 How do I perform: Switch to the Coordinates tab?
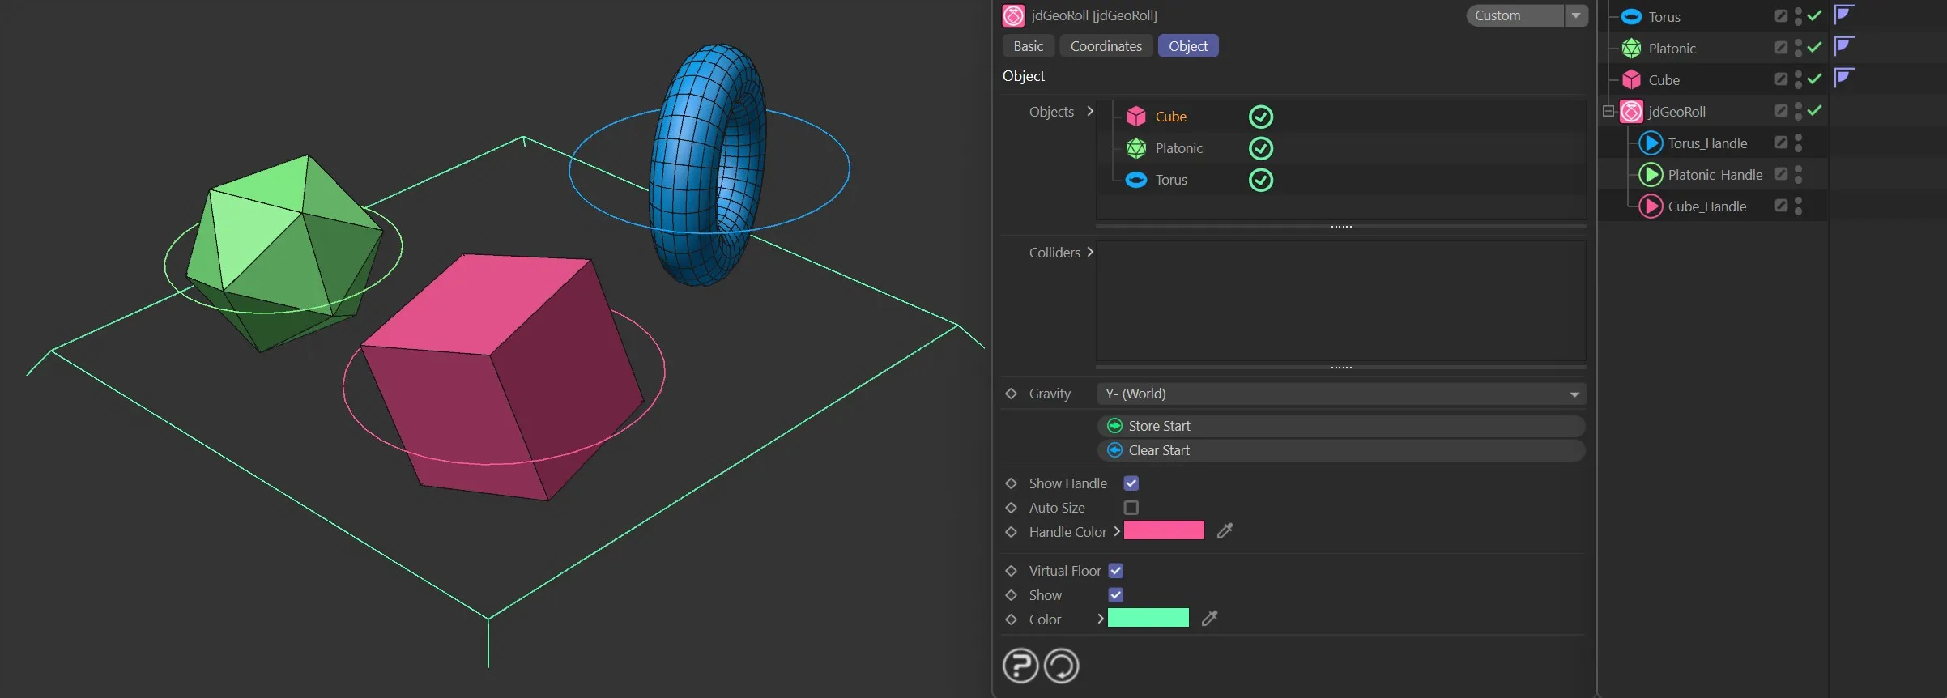click(1106, 46)
